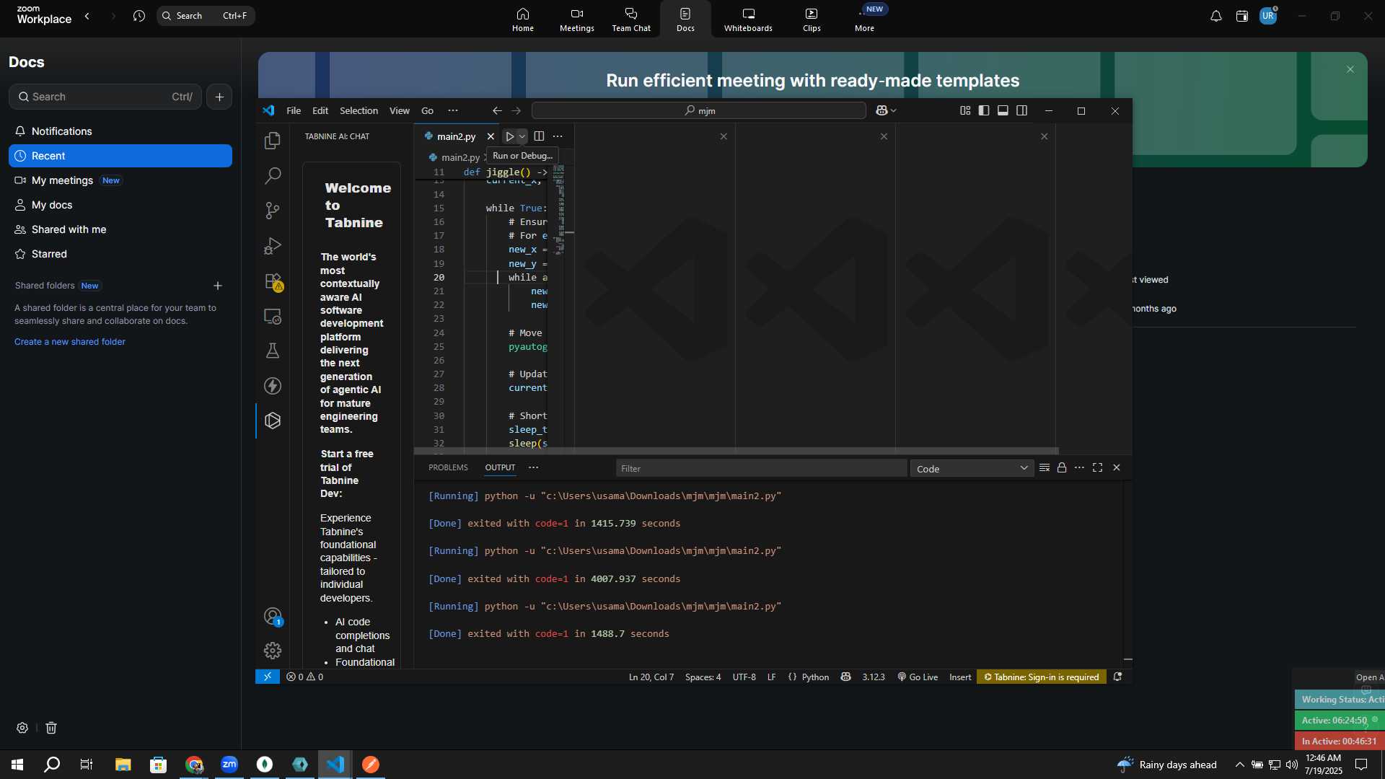Open Zoom Docs trash bin
1385x779 pixels.
pyautogui.click(x=51, y=728)
